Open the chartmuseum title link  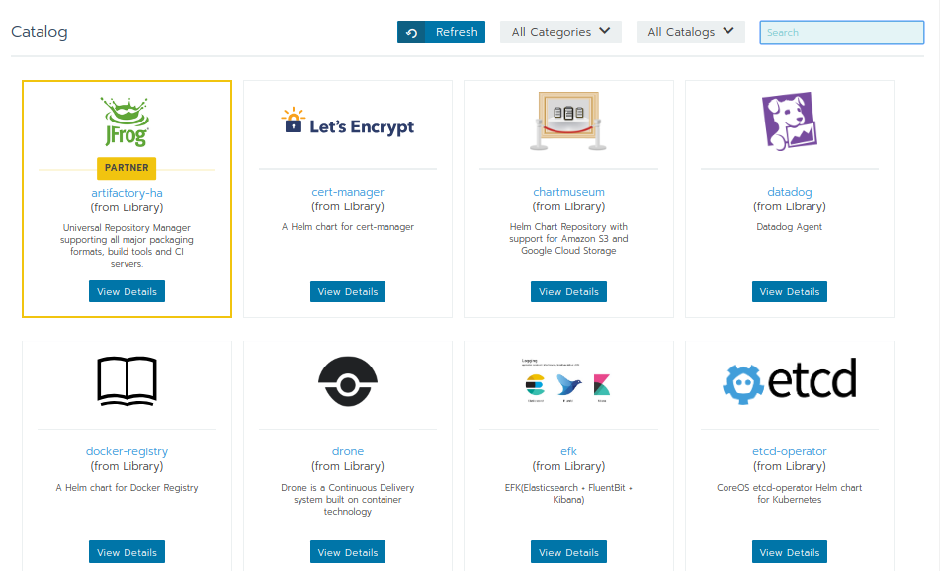(x=569, y=192)
